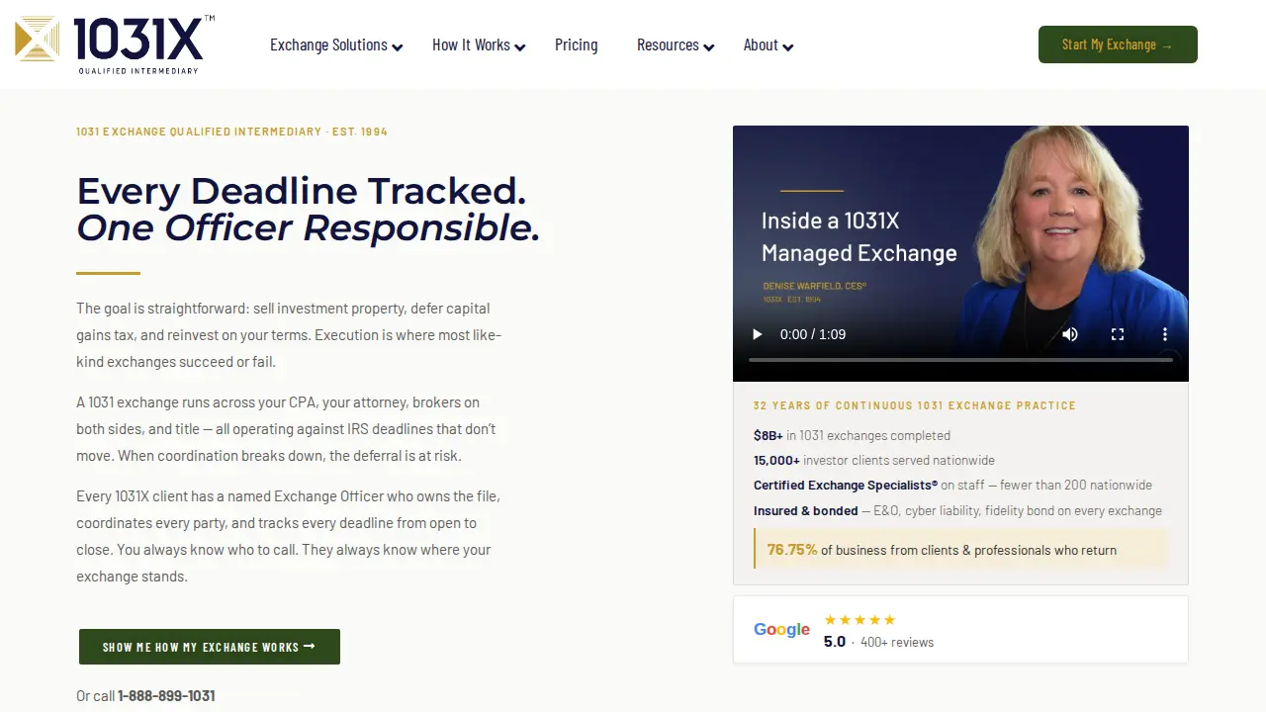
Task: Click the Google logo in reviews card
Action: 781,630
